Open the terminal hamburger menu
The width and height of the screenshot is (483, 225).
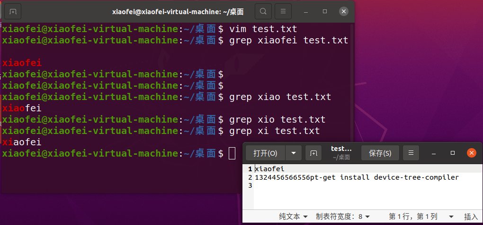(283, 11)
